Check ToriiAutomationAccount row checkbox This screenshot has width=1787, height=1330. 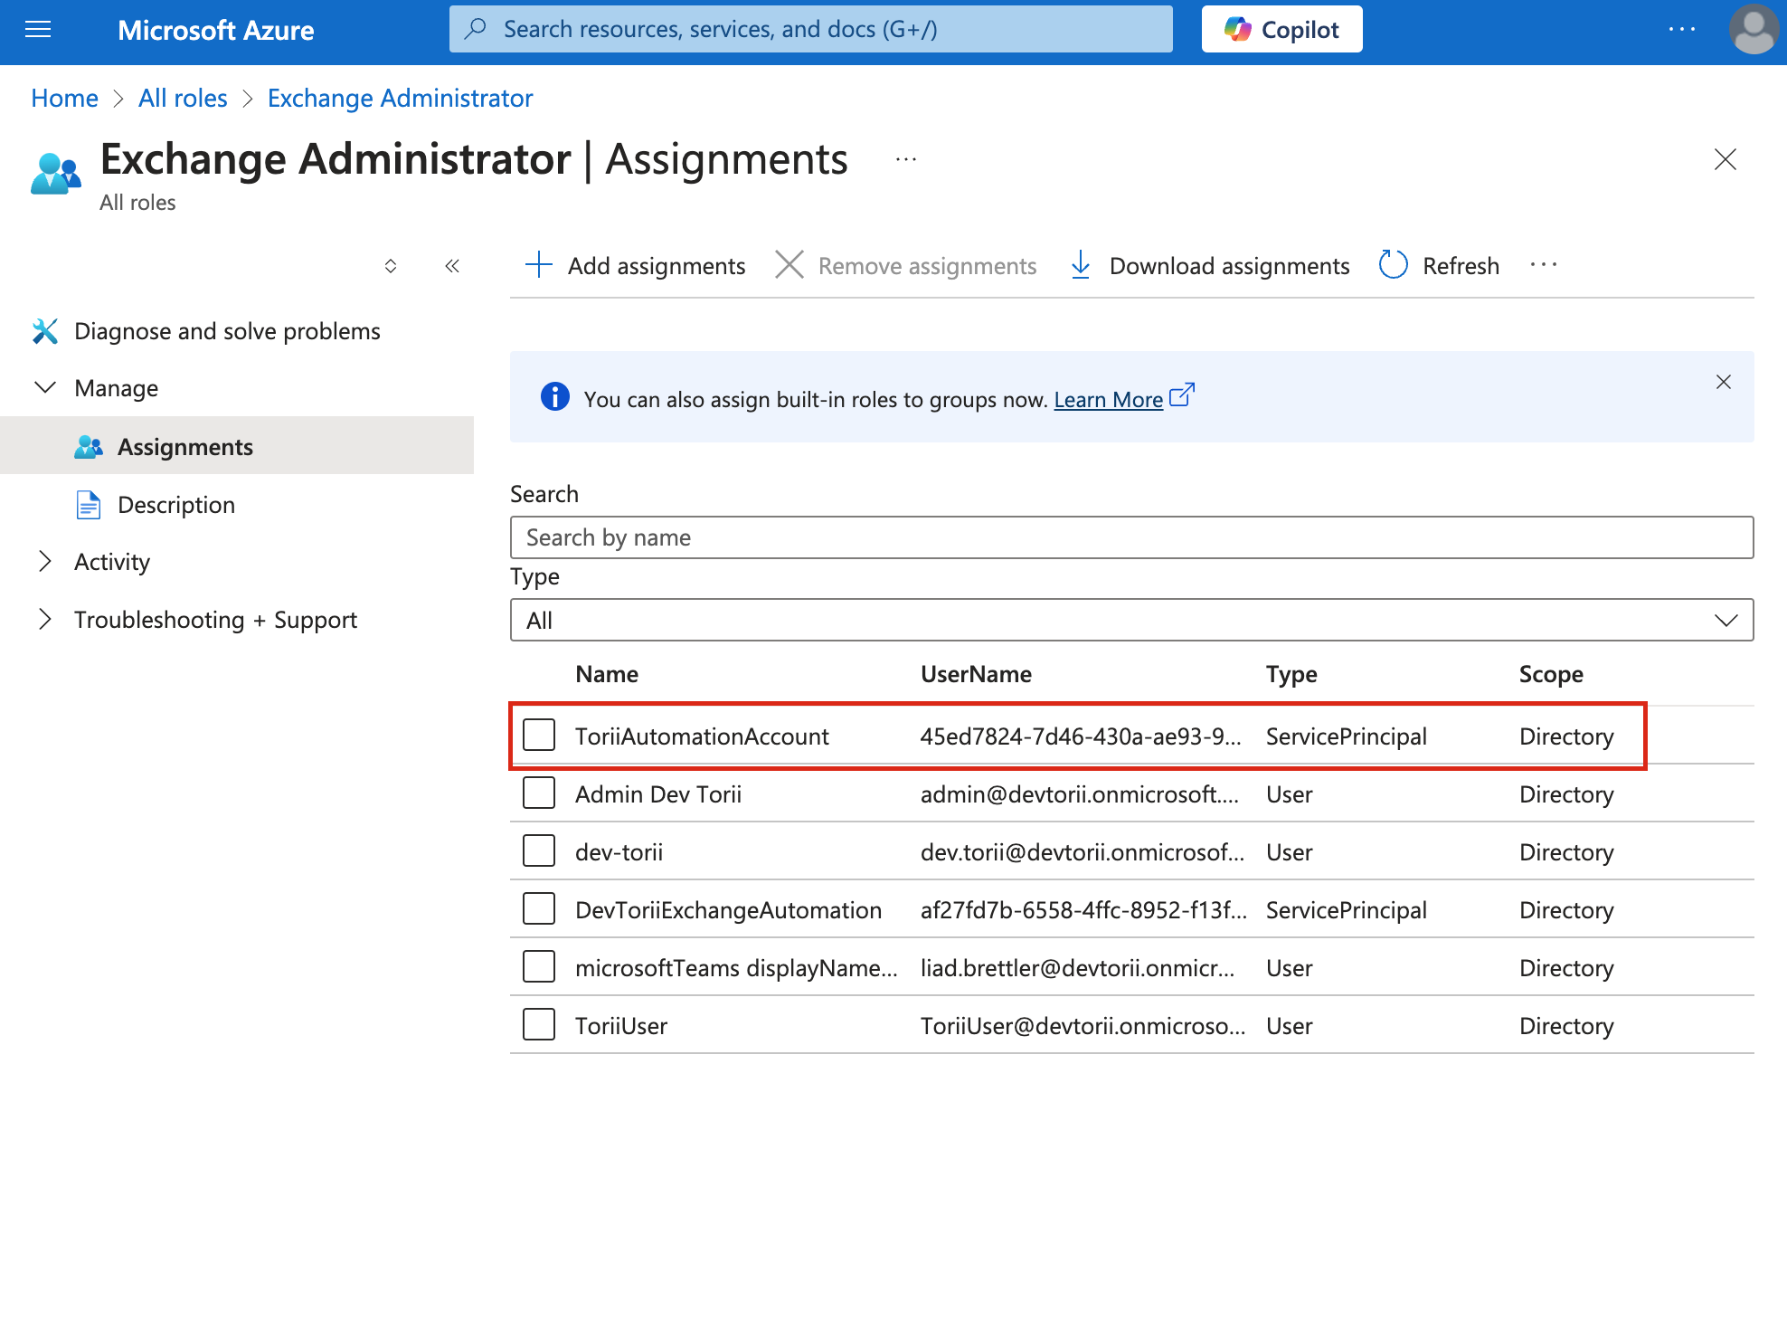coord(539,735)
